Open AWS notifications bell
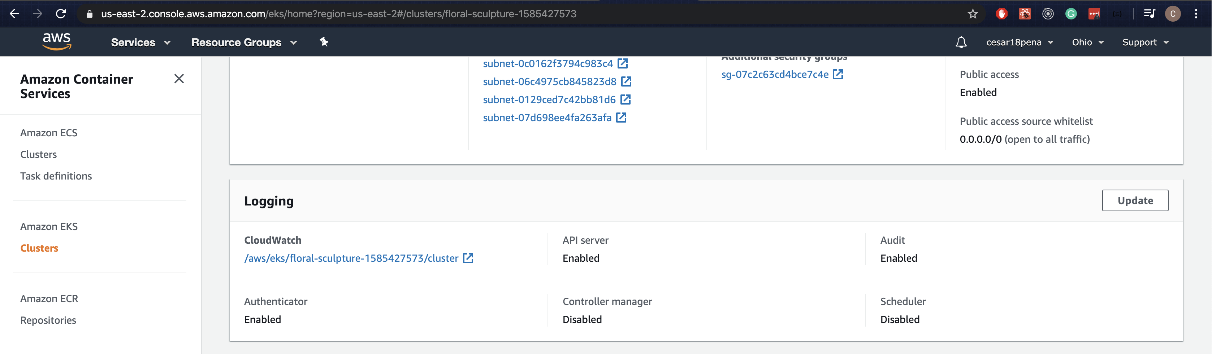Screen dimensions: 1212x354 tap(961, 42)
